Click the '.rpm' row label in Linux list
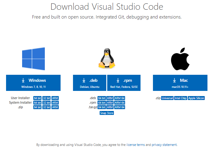Screen dimensions: 212x152 pyautogui.click(x=93, y=103)
